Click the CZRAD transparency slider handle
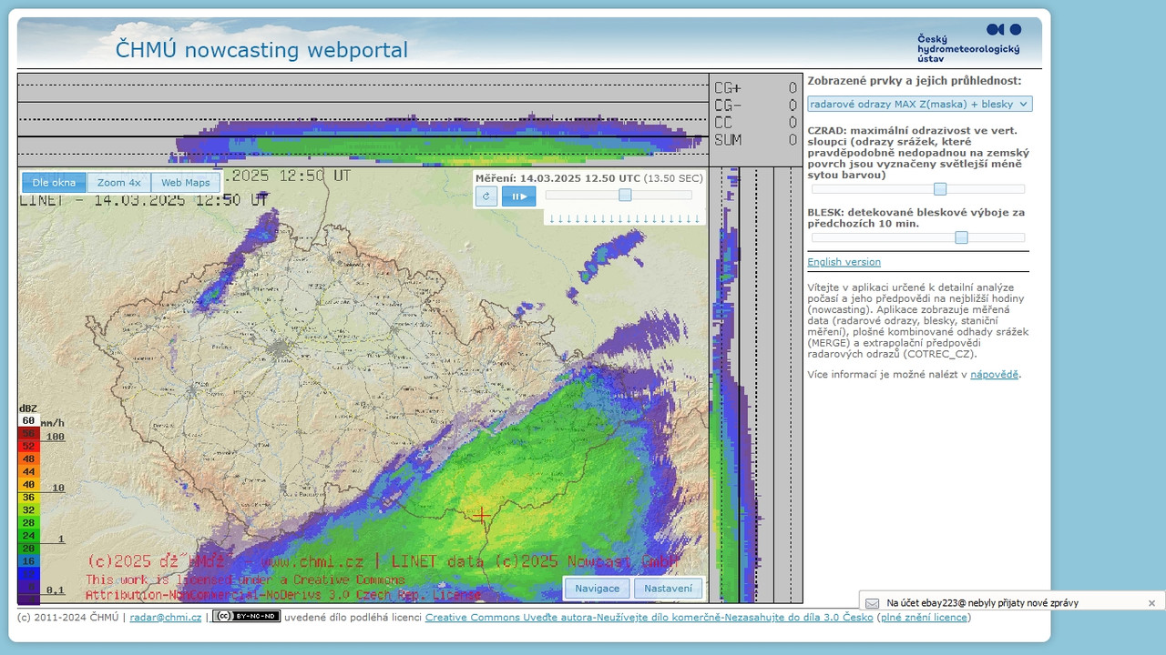This screenshot has width=1166, height=655. (940, 189)
